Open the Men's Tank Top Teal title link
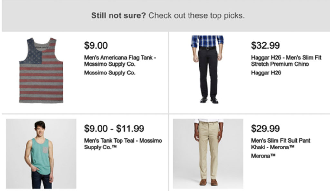Screen dimensions: 330x191 pyautogui.click(x=123, y=144)
